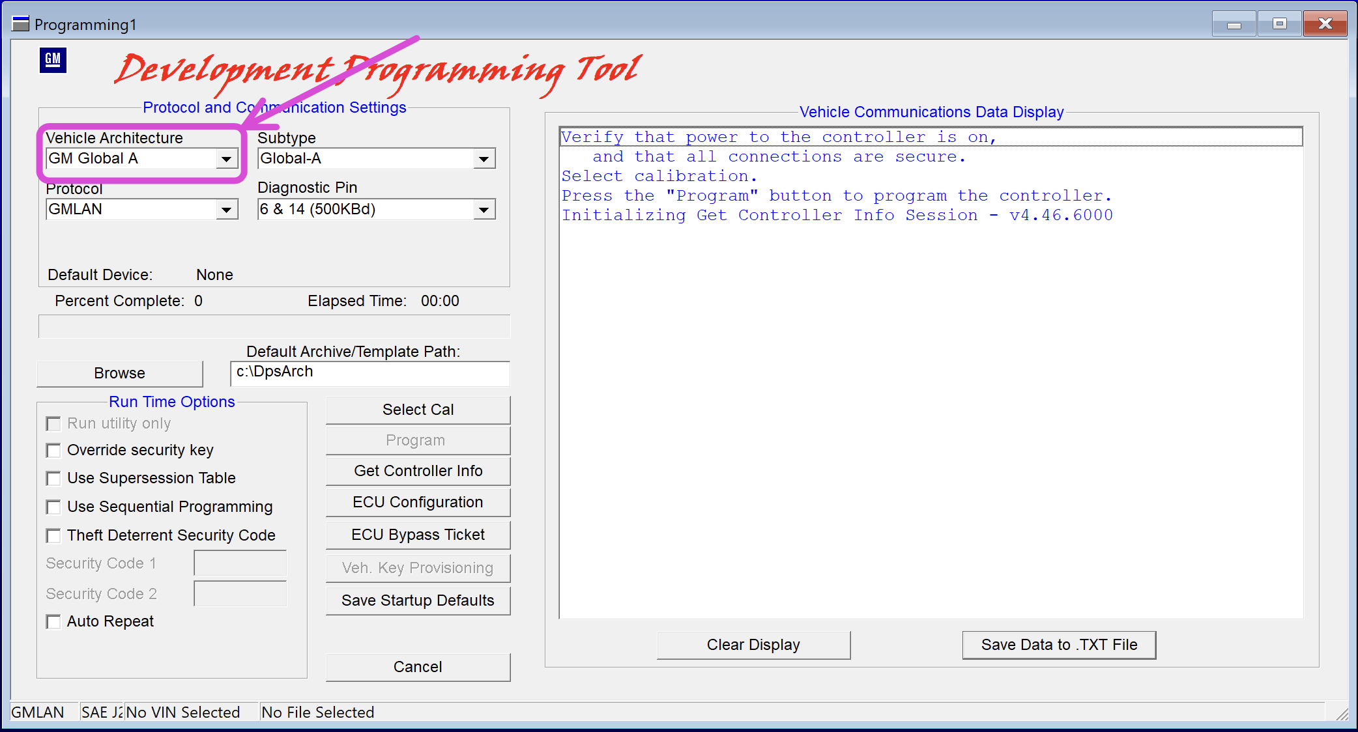
Task: Click the GM logo icon
Action: pyautogui.click(x=53, y=61)
